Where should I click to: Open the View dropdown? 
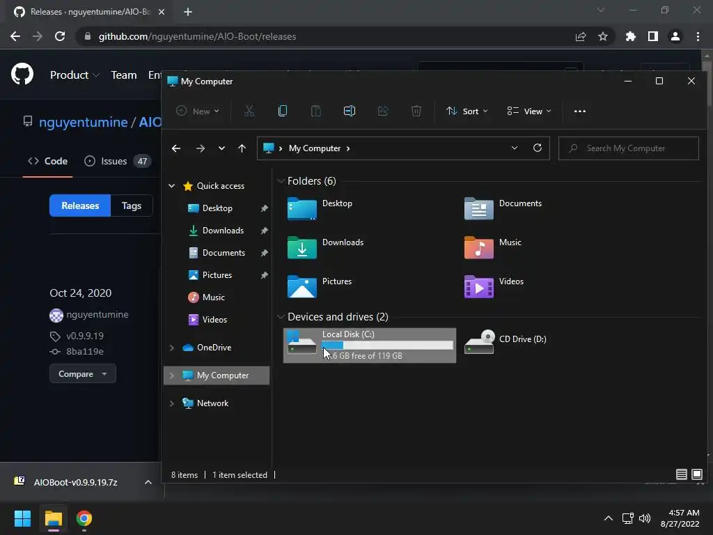(529, 111)
